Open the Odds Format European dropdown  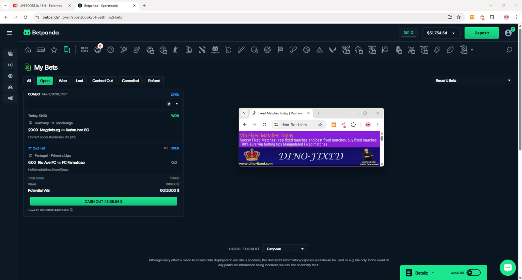285,249
